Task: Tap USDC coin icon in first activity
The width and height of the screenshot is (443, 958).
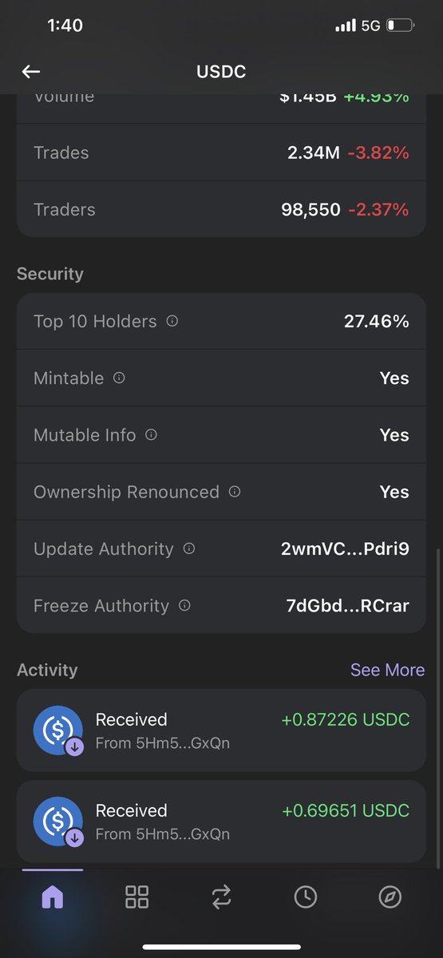Action: pyautogui.click(x=58, y=730)
